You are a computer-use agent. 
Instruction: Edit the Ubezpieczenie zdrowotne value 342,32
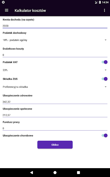55,102
